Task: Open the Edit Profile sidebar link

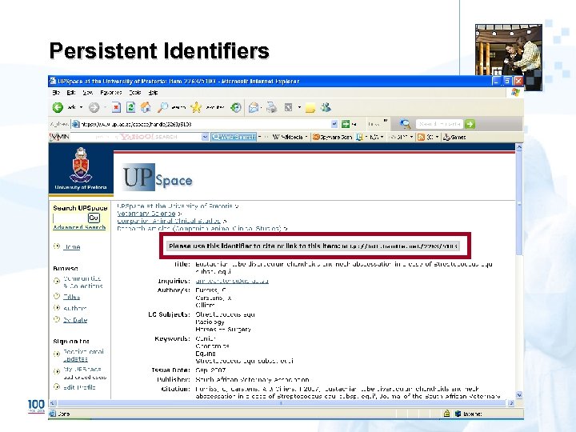Action: [79, 387]
